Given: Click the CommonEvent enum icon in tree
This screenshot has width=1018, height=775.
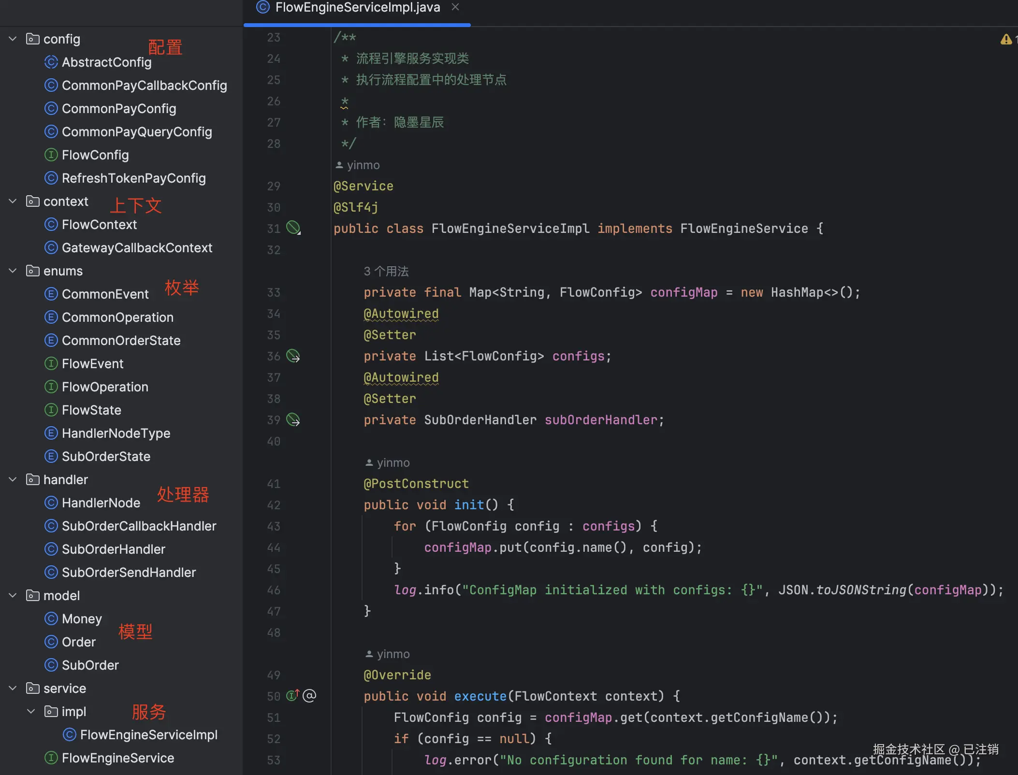Looking at the screenshot, I should [51, 294].
